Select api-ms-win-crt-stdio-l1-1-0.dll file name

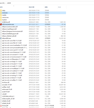[12, 73]
